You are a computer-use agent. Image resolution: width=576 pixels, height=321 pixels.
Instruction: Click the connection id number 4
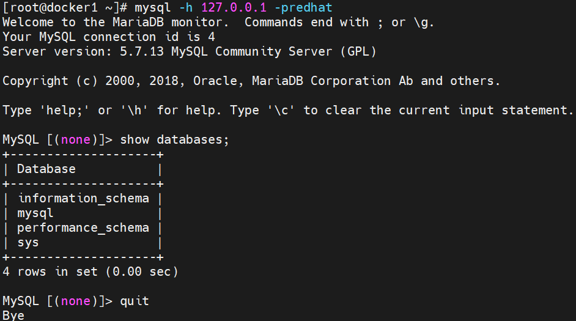[212, 37]
